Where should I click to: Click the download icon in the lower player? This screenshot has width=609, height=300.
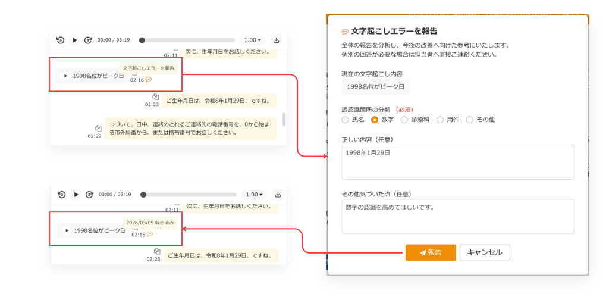pyautogui.click(x=278, y=194)
